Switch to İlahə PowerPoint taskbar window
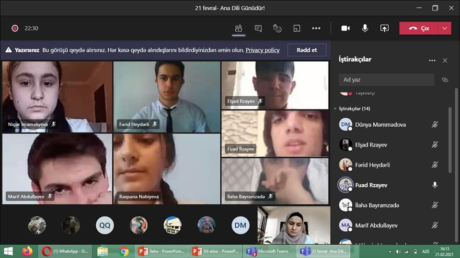This screenshot has height=258, width=460. tap(161, 251)
